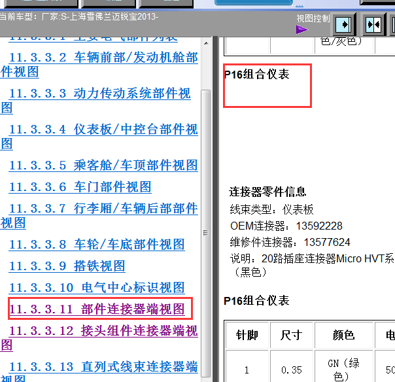Viewport: 395px width, 382px height.
Task: Open link 11.3.3.10 电气中心标识视图
Action: click(97, 288)
